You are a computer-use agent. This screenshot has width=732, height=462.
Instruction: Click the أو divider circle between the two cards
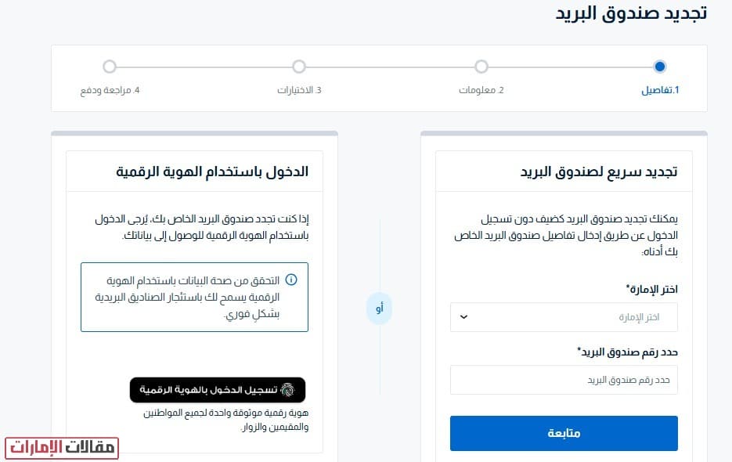(379, 309)
